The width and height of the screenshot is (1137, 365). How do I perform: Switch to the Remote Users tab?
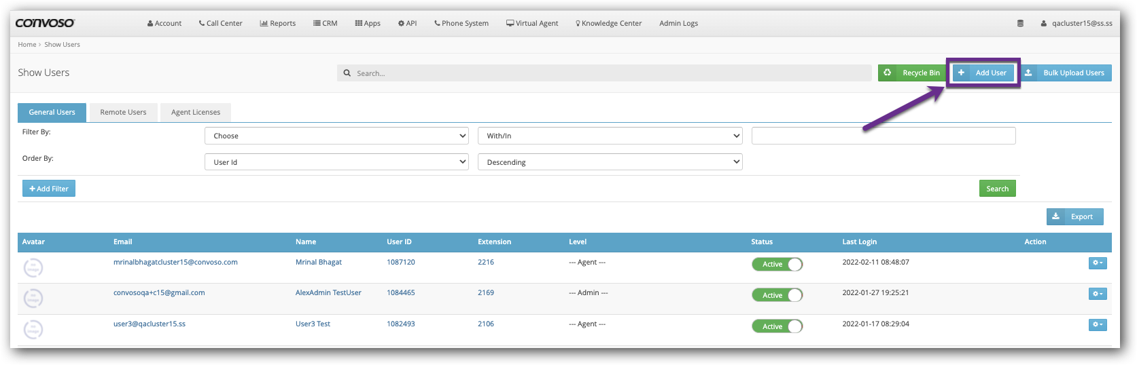pos(123,112)
